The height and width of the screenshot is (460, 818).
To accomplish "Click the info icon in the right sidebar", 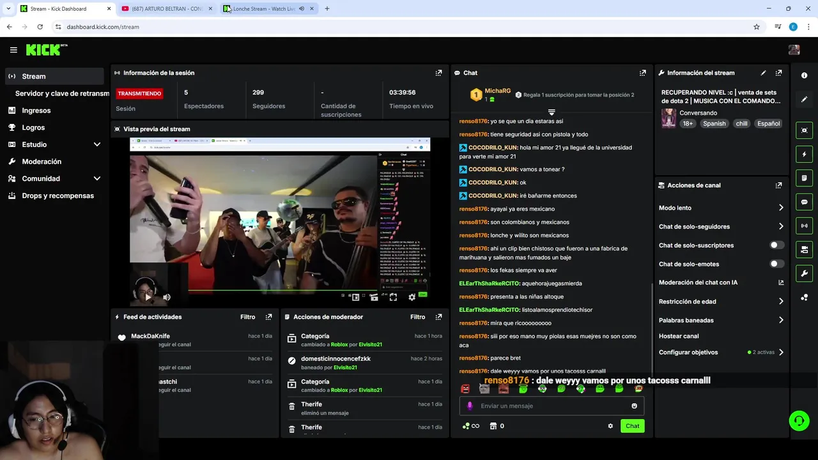I will 804,75.
